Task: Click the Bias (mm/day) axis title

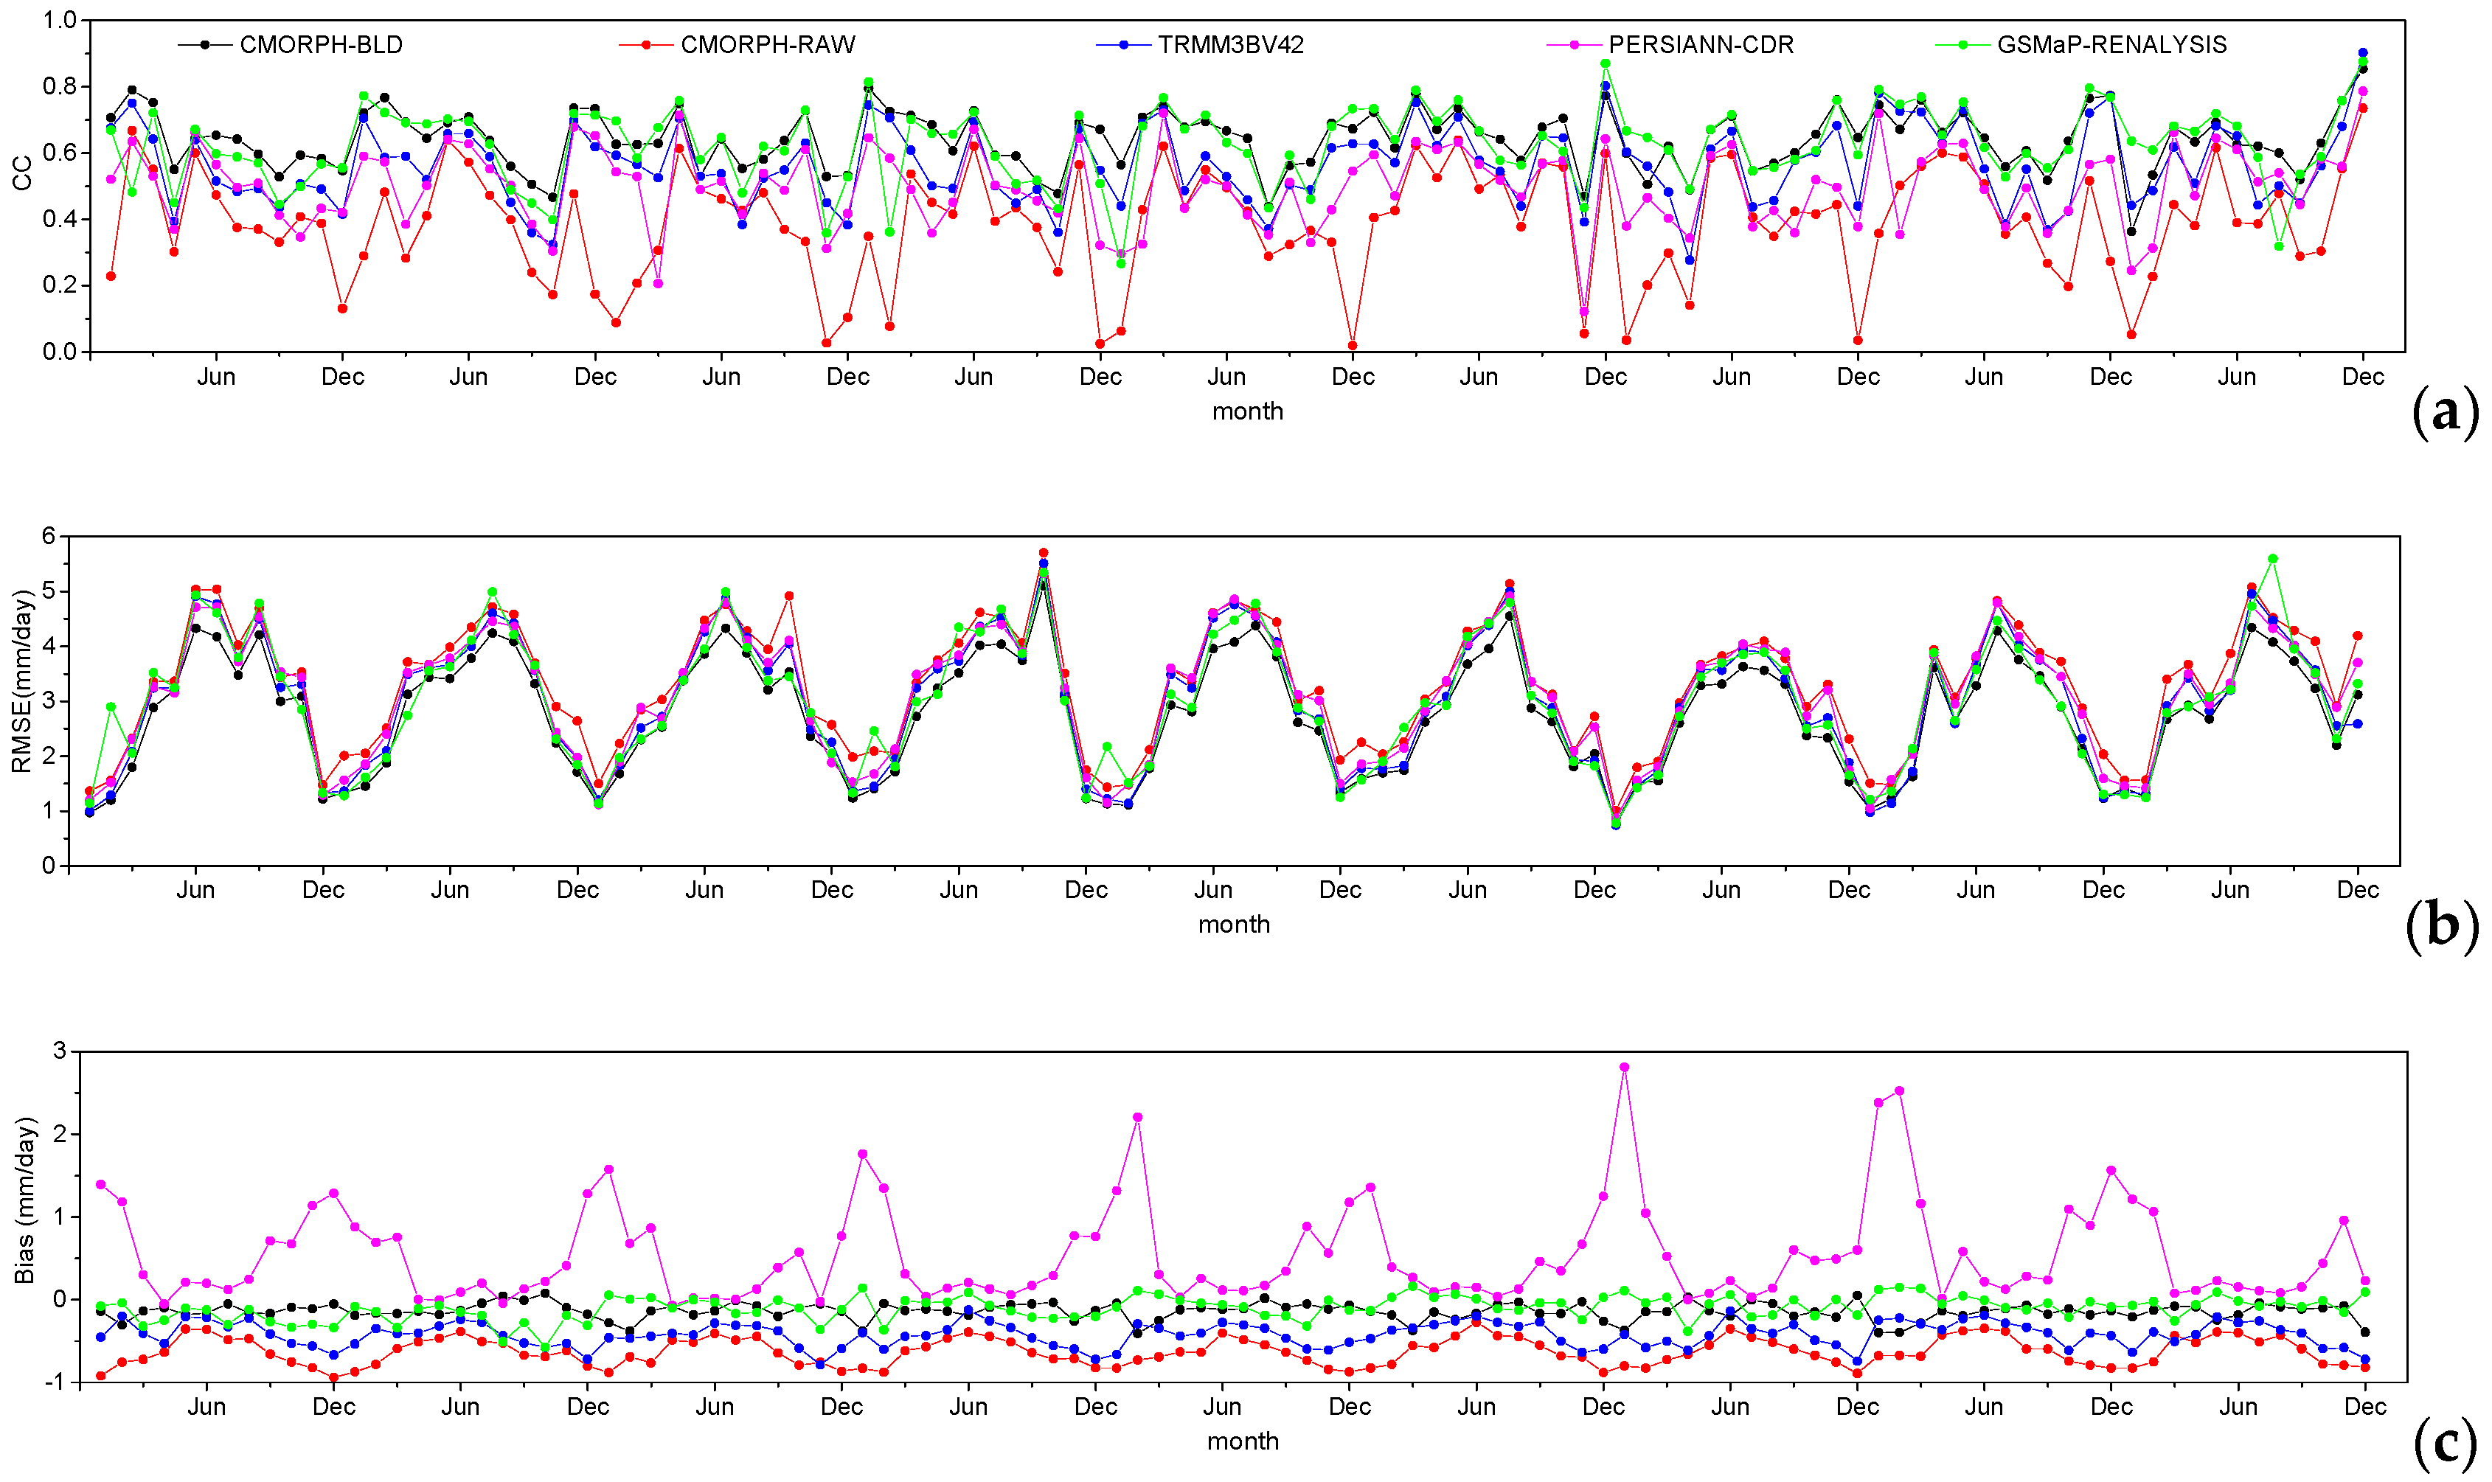Action: pos(24,1200)
